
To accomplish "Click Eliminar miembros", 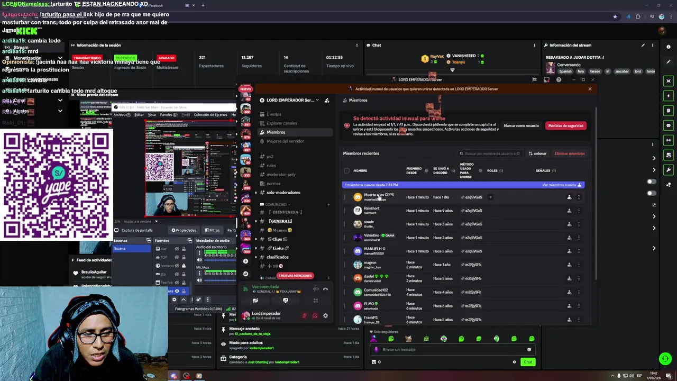I will pyautogui.click(x=570, y=154).
